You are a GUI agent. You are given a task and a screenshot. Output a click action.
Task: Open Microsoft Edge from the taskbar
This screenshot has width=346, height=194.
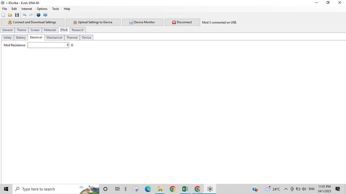click(148, 189)
